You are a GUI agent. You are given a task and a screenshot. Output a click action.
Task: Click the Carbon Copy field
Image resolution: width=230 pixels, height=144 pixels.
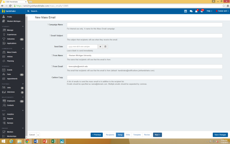145,77
